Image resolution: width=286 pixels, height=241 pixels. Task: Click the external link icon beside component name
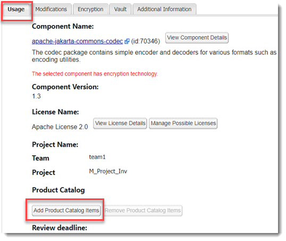127,41
